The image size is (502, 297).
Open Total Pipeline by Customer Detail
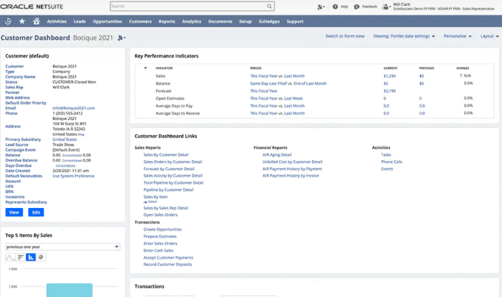pos(173,183)
